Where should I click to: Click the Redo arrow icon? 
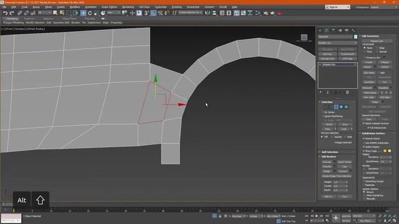coord(12,13)
